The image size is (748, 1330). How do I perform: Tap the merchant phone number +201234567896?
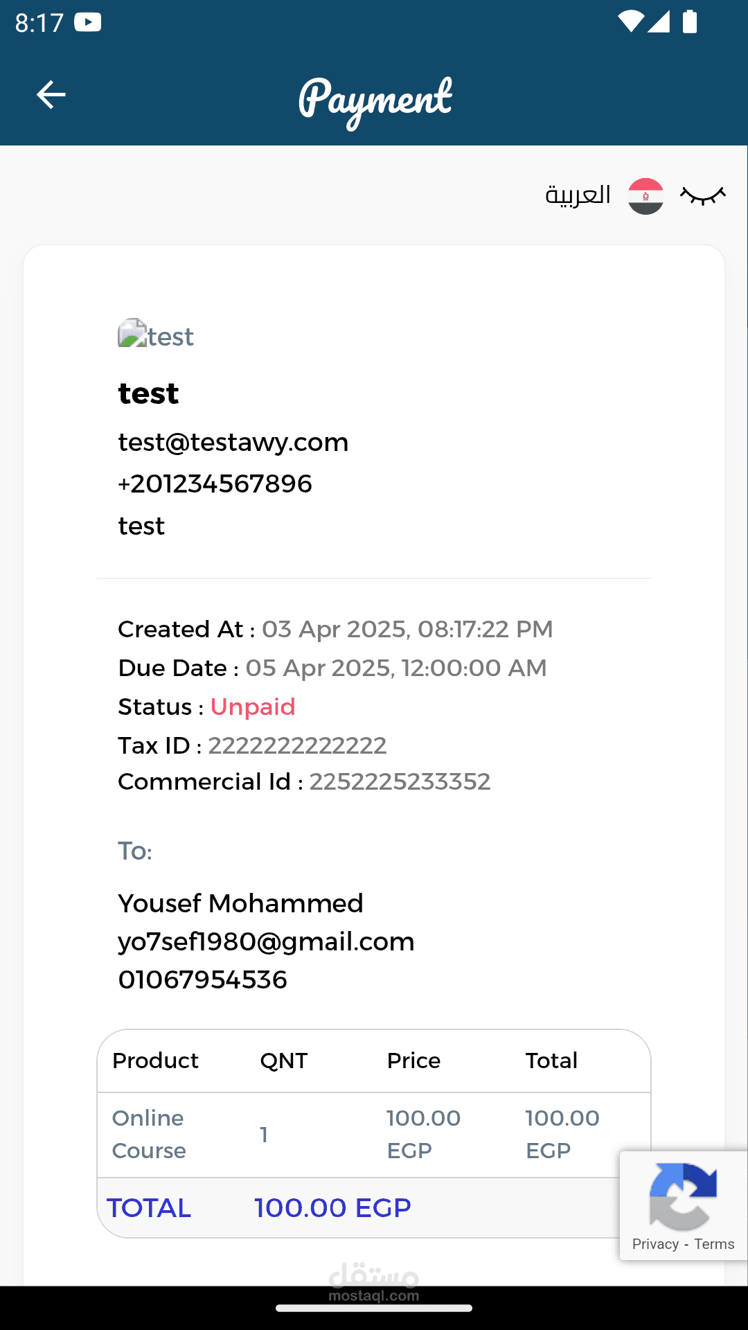pyautogui.click(x=215, y=484)
